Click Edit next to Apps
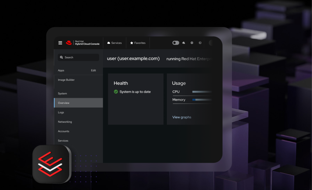The image size is (312, 190). 93,70
